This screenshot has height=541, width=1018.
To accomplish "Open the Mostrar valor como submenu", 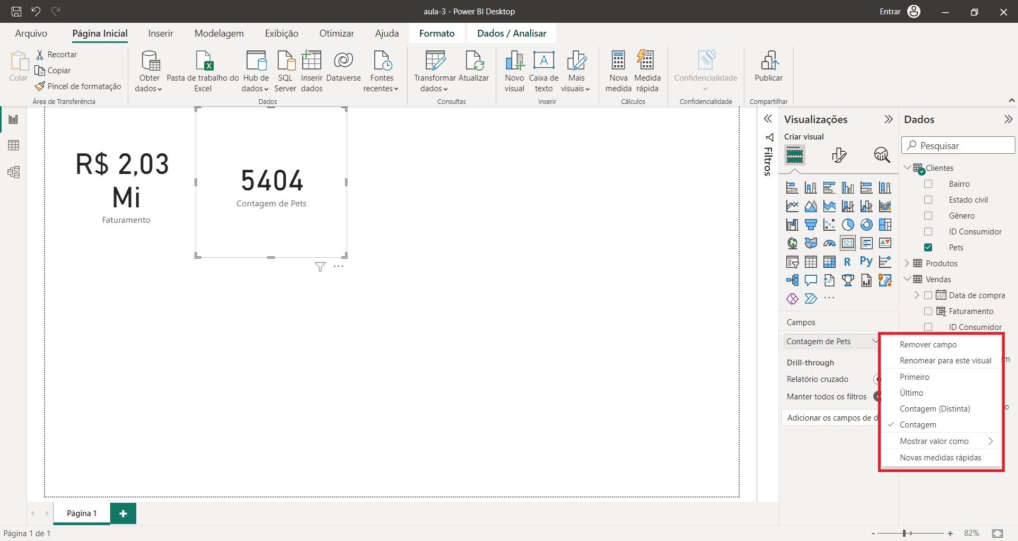I will [x=941, y=441].
